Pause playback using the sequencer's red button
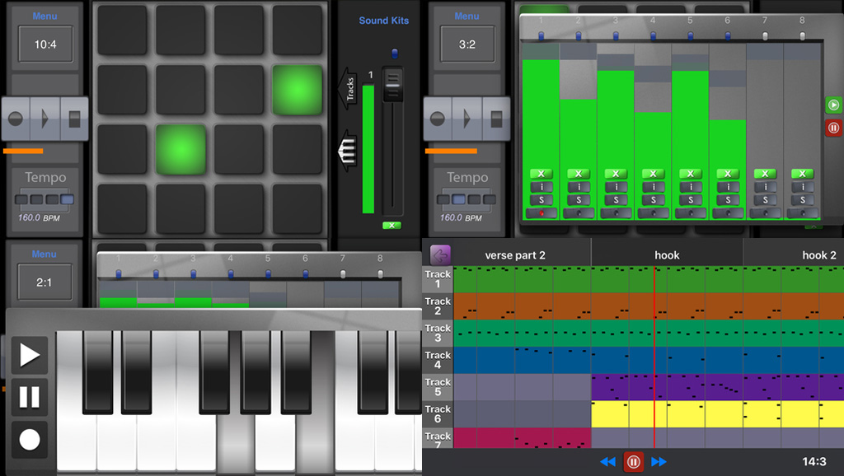This screenshot has height=476, width=844. click(x=633, y=462)
